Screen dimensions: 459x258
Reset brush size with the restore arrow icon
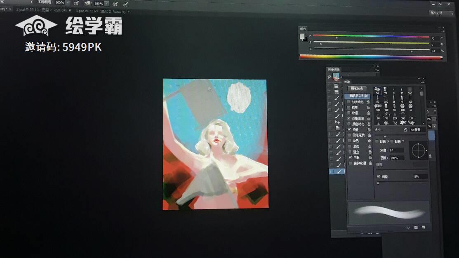coord(406,130)
